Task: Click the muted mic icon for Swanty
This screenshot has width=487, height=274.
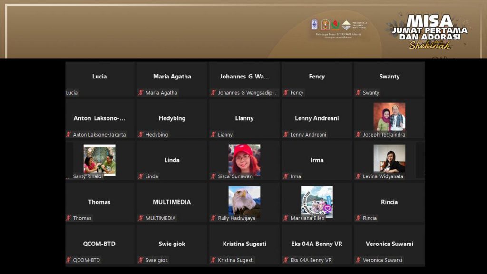Action: 358,93
